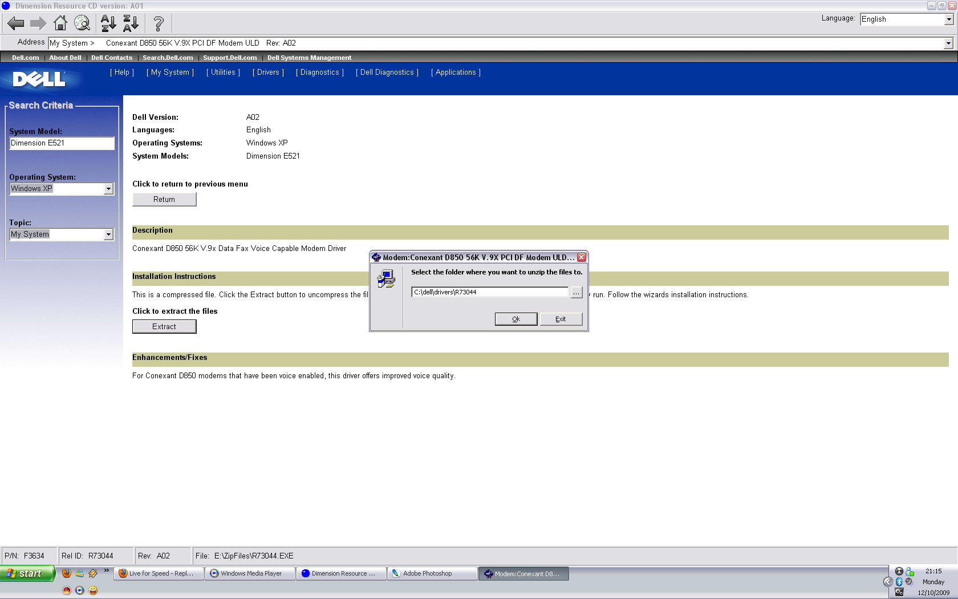Image resolution: width=958 pixels, height=599 pixels.
Task: Open the Drivers menu
Action: pos(268,72)
